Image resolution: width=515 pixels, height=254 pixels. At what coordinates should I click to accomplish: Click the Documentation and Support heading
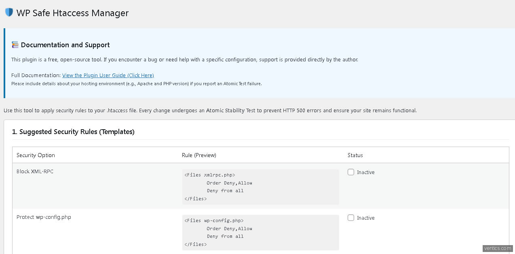pos(65,45)
